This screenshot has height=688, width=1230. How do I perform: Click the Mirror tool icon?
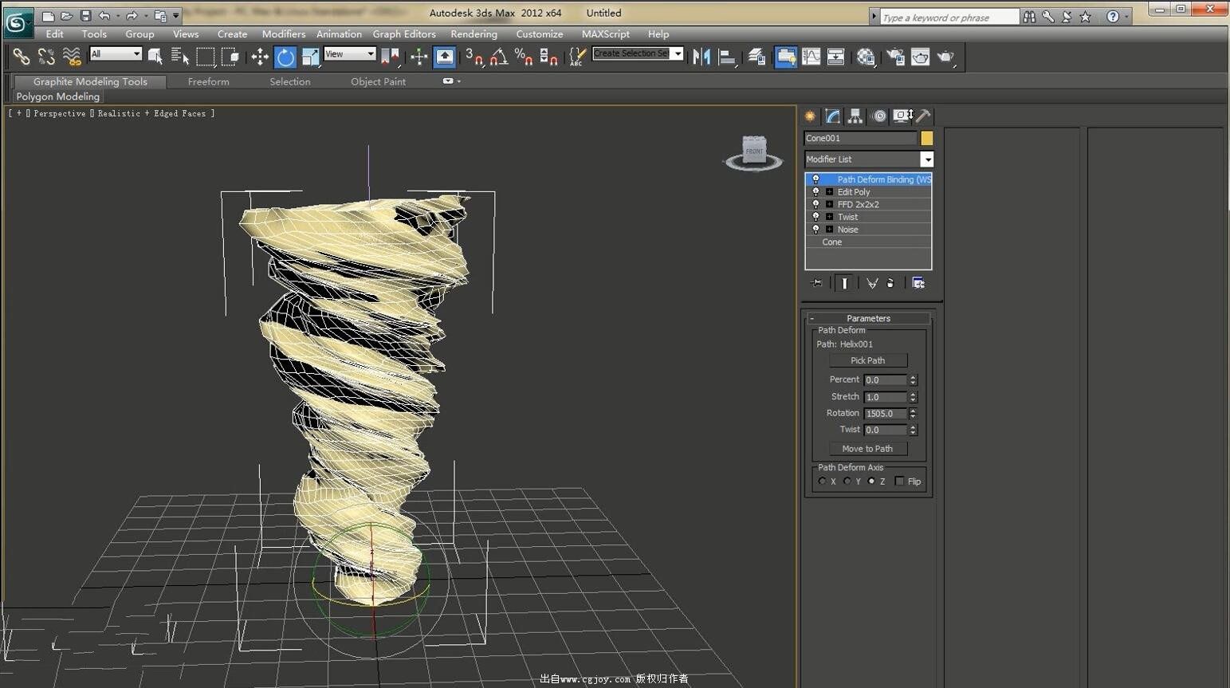pos(701,57)
